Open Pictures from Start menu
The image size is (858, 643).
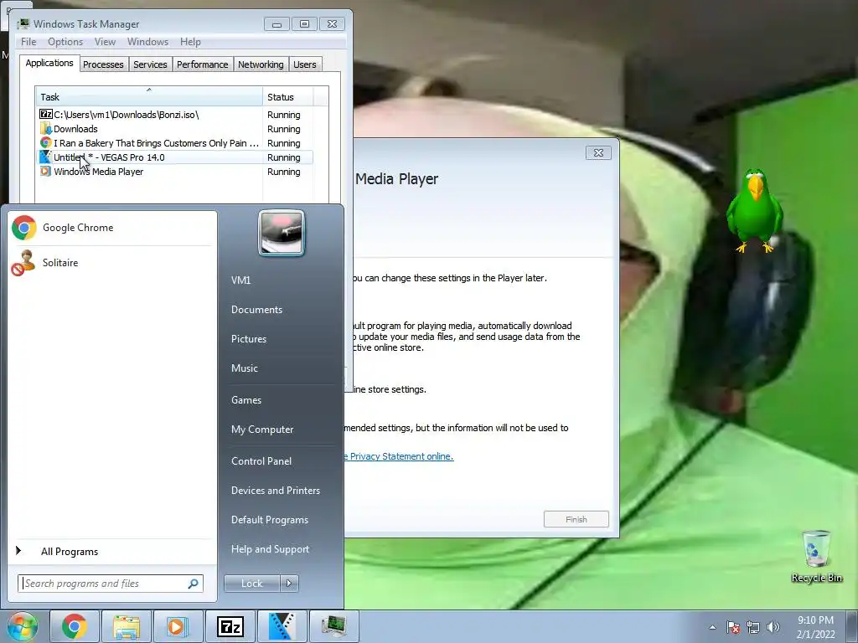click(x=248, y=339)
